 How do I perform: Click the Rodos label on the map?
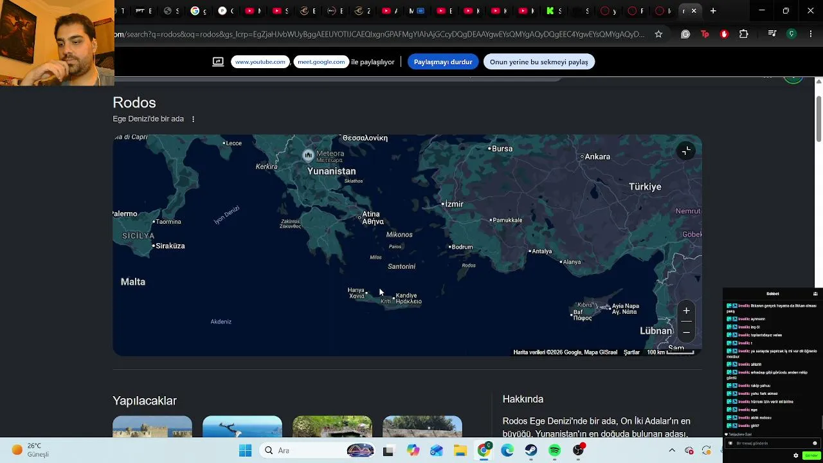[469, 266]
